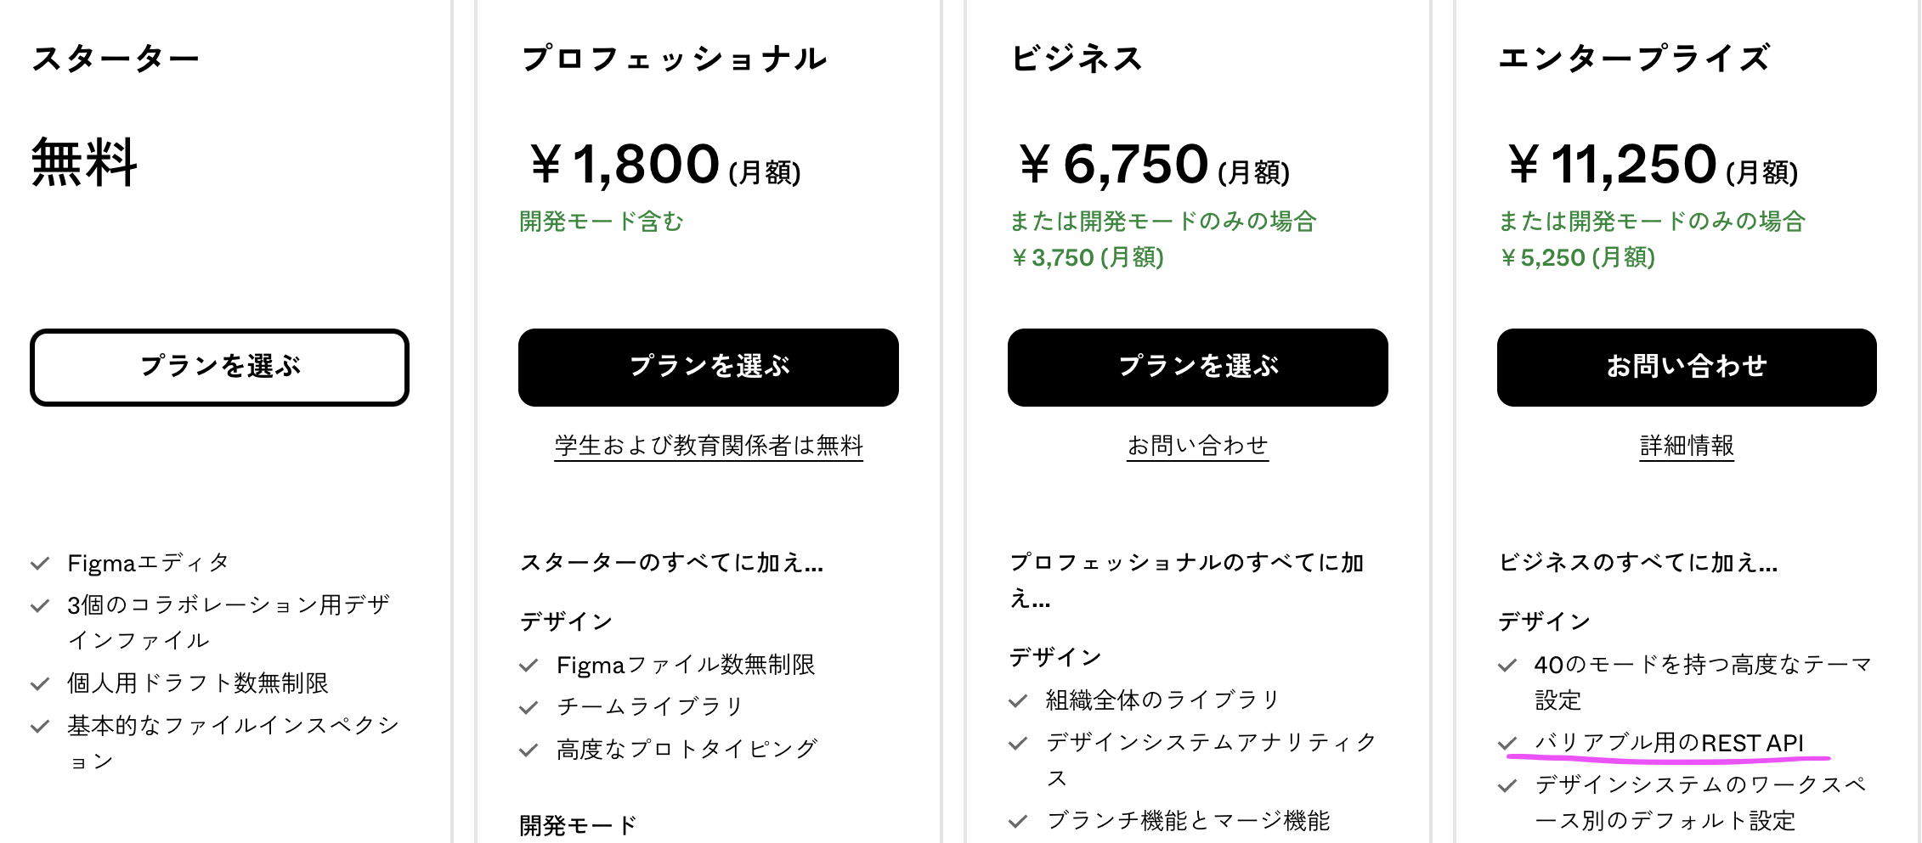Image resolution: width=1922 pixels, height=843 pixels.
Task: Click the checkmark next to バリアブル用のREST API
Action: point(1507,743)
